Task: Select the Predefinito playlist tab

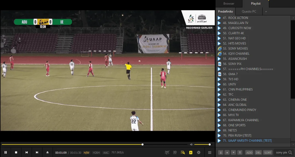Action: pyautogui.click(x=225, y=11)
